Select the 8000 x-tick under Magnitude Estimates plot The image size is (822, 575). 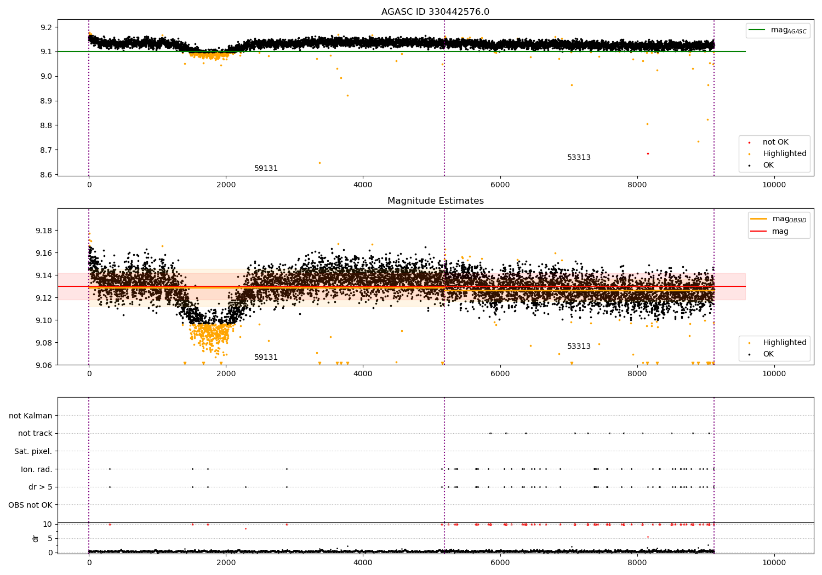(x=637, y=374)
